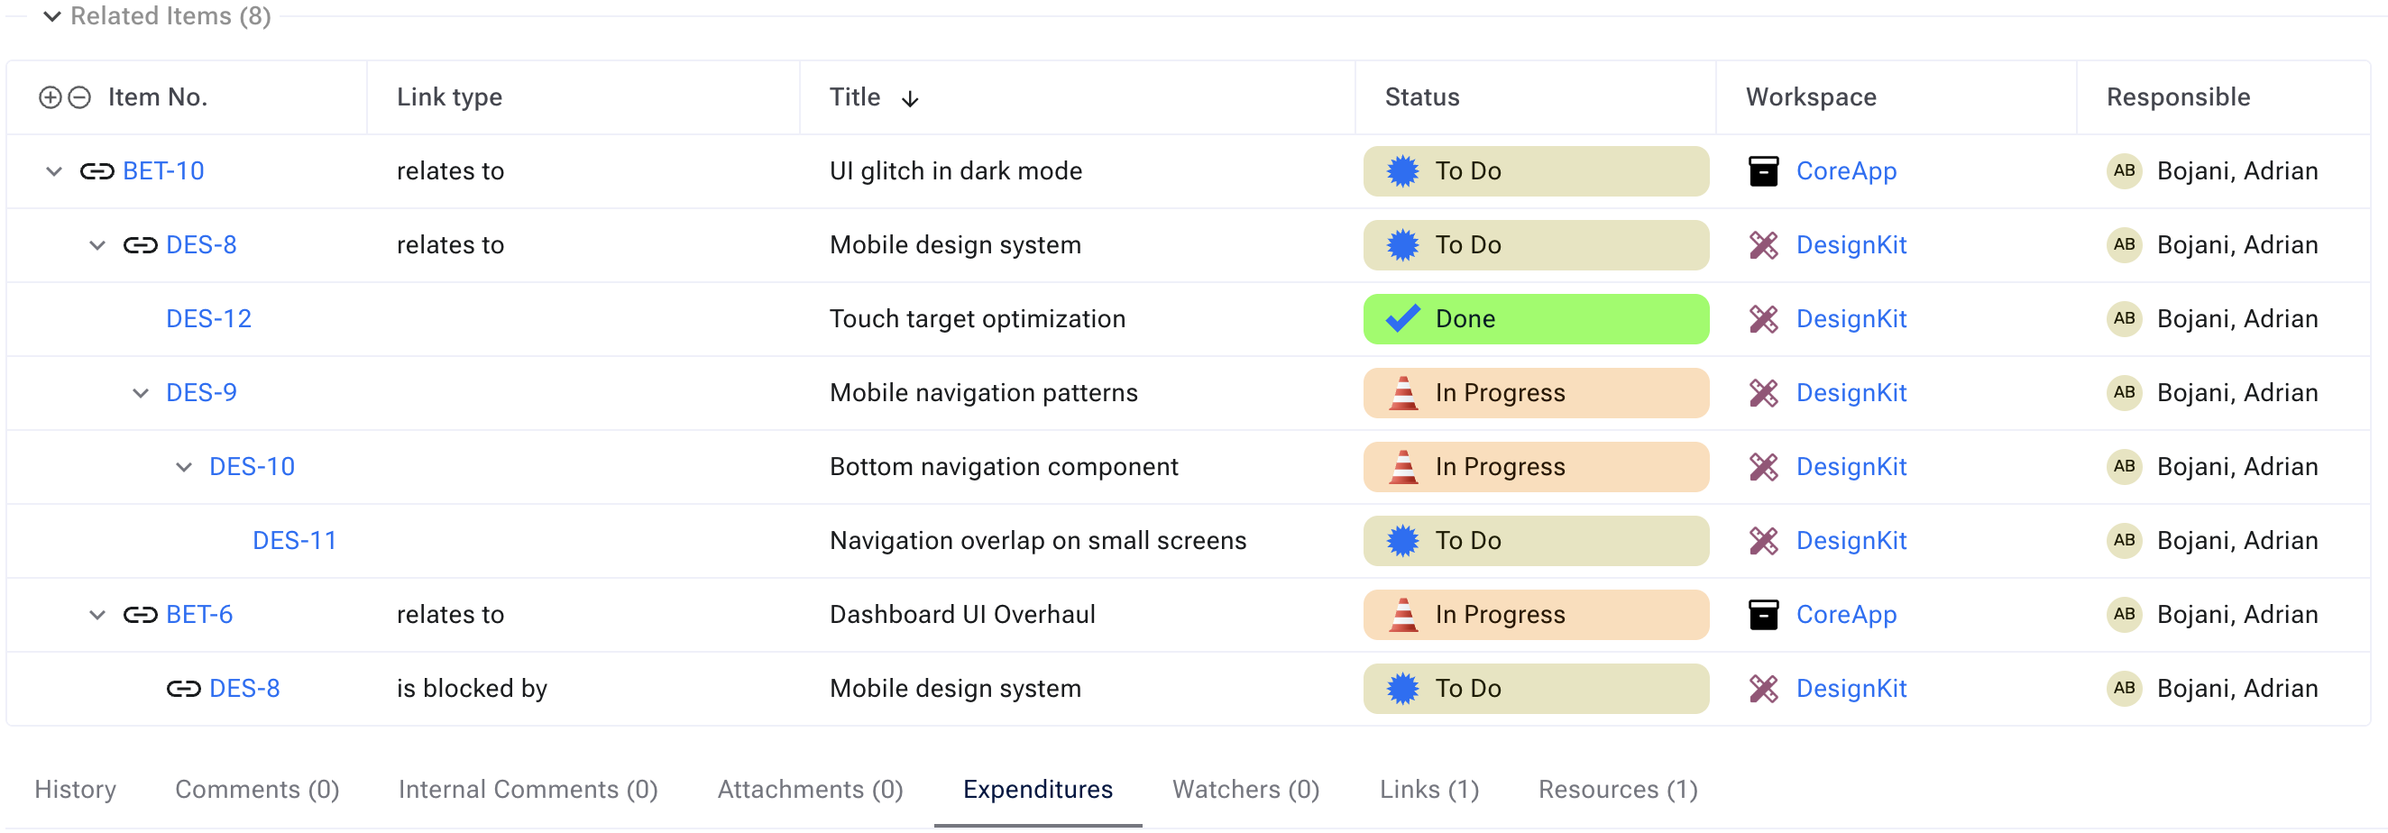Click the DesignKit icon in DES-12 row
2388x833 pixels.
point(1763,320)
